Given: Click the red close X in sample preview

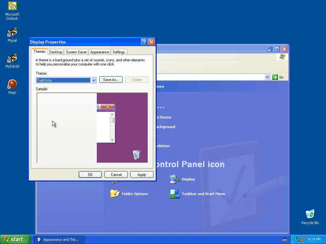Looking at the screenshot, I should coord(108,106).
